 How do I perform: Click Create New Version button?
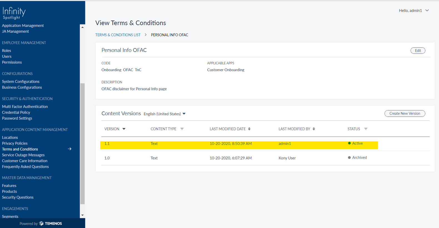tap(405, 114)
